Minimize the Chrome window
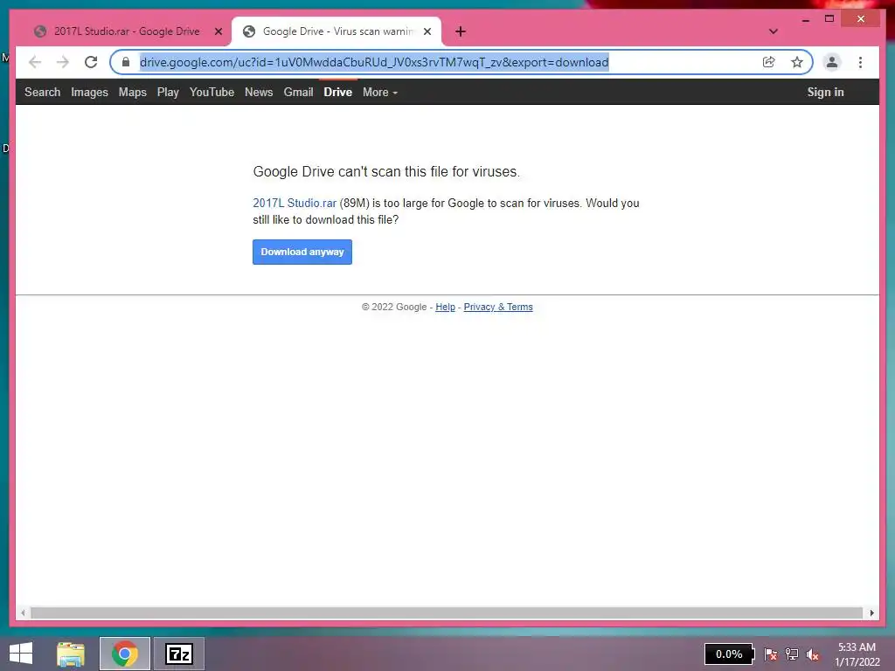 tap(805, 19)
